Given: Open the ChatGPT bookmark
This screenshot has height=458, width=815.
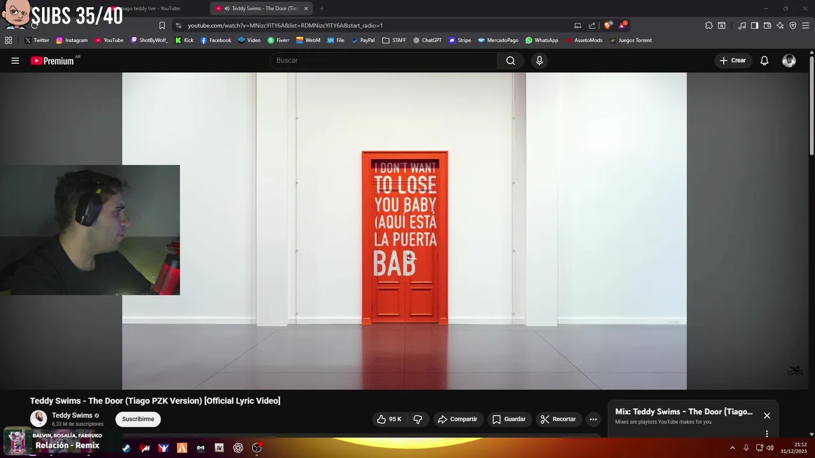Looking at the screenshot, I should click(x=427, y=40).
